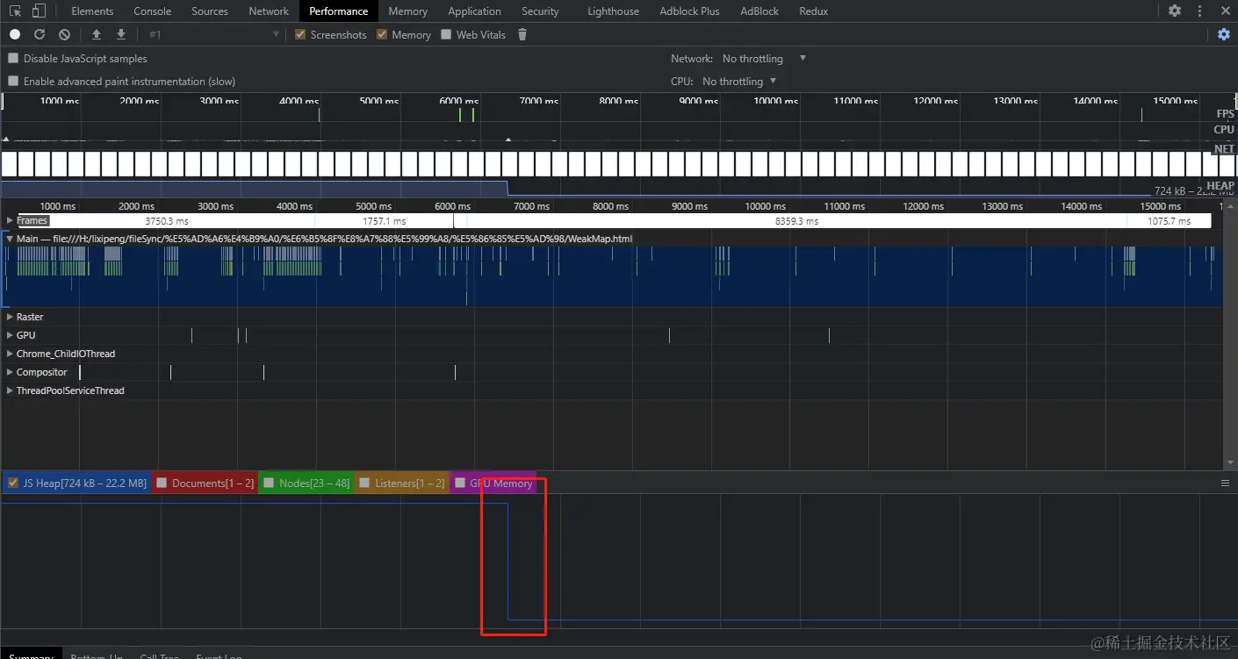Switch to the Application tab

474,11
